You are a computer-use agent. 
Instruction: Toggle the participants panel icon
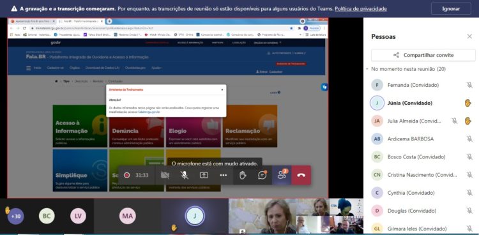pos(282,175)
